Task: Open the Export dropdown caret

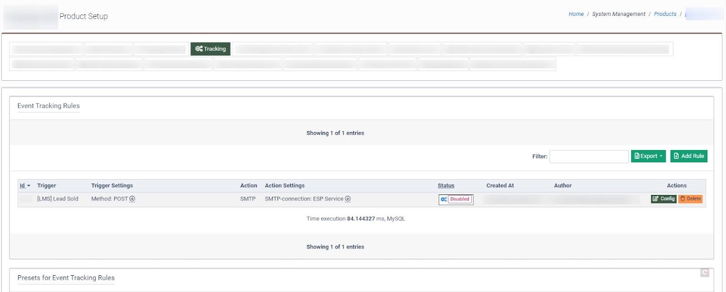Action: point(661,156)
